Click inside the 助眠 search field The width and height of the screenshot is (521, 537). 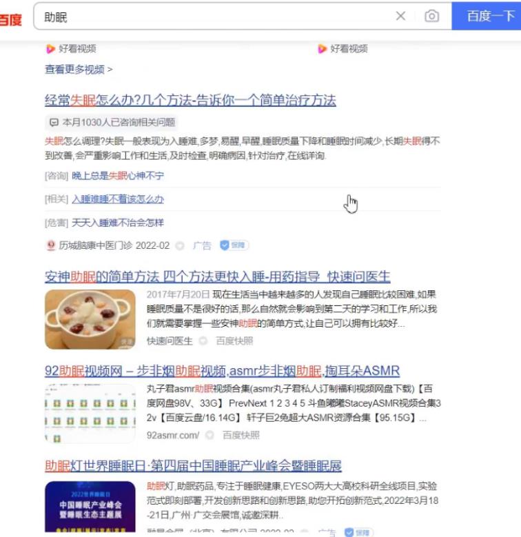click(212, 16)
